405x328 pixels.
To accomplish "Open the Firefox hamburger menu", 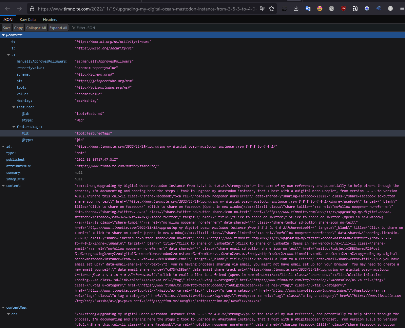I will point(402,9).
